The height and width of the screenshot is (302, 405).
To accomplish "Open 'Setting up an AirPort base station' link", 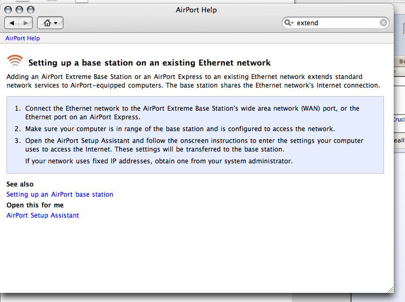I will point(60,195).
